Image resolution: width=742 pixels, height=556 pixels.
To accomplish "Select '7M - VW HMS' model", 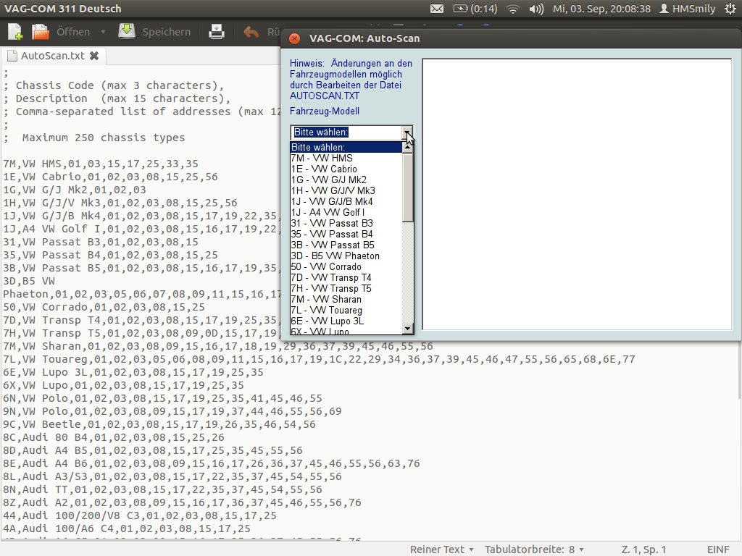I will point(346,158).
